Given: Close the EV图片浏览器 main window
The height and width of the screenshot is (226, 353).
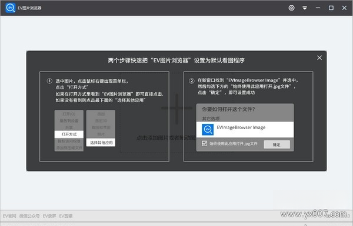Looking at the screenshot, I should pyautogui.click(x=344, y=8).
